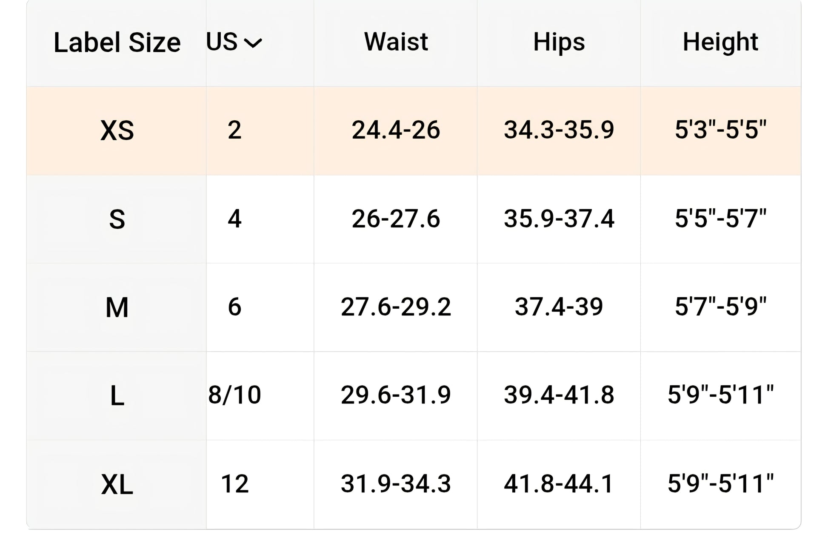This screenshot has width=828, height=537.
Task: Select the XS label size row
Action: click(414, 131)
